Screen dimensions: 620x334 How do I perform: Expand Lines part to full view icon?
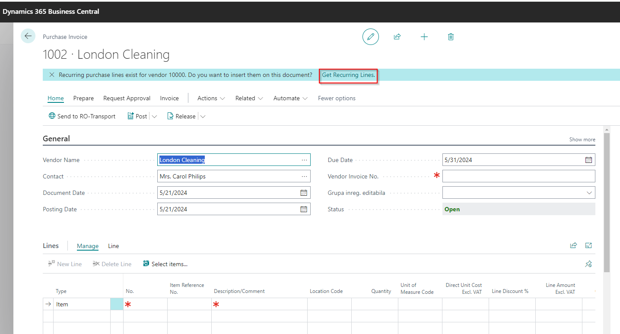pos(588,245)
